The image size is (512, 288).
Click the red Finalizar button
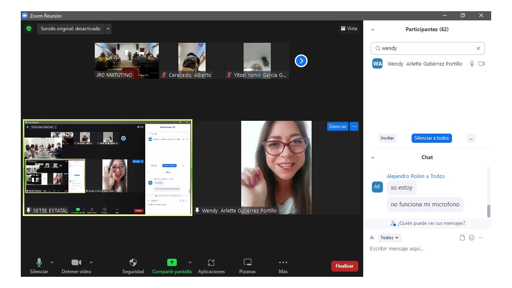[344, 266]
